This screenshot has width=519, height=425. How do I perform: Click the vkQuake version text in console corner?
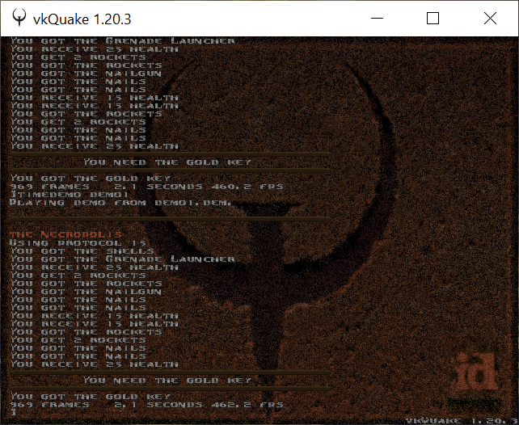coord(462,421)
